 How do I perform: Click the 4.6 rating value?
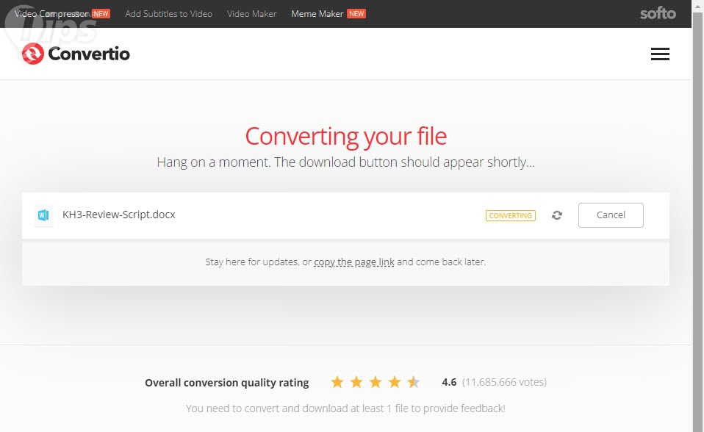(x=449, y=382)
